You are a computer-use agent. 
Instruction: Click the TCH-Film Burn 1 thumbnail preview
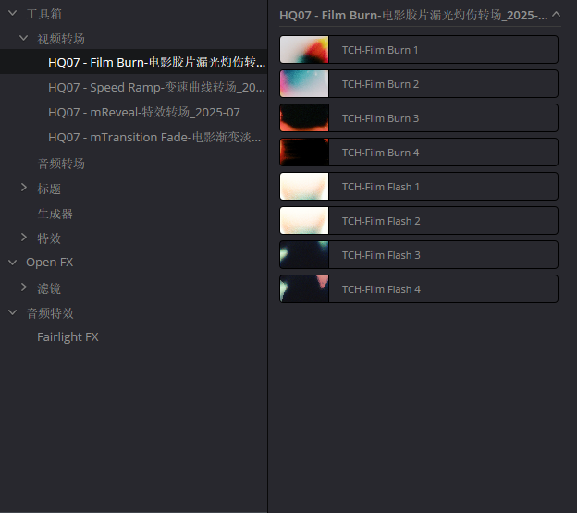pos(304,50)
